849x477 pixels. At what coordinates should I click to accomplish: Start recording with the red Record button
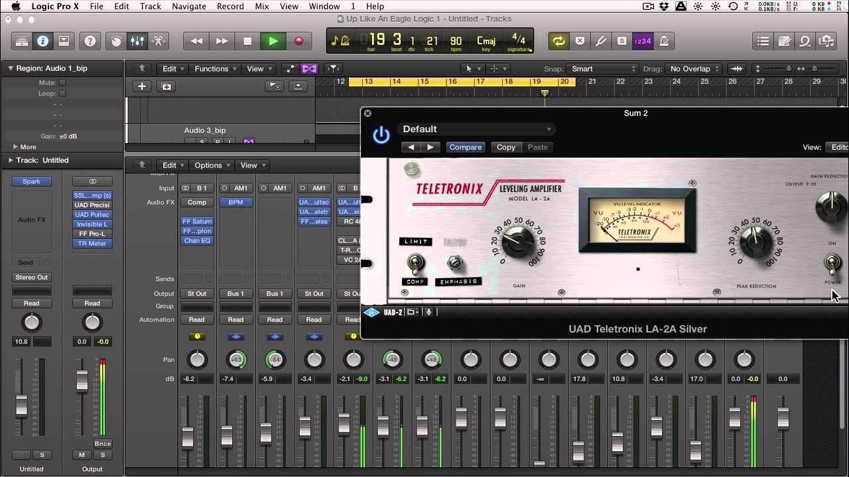pyautogui.click(x=298, y=41)
